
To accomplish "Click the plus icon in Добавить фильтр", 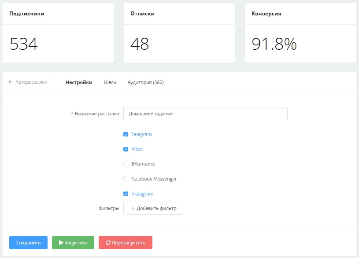I will [x=133, y=208].
